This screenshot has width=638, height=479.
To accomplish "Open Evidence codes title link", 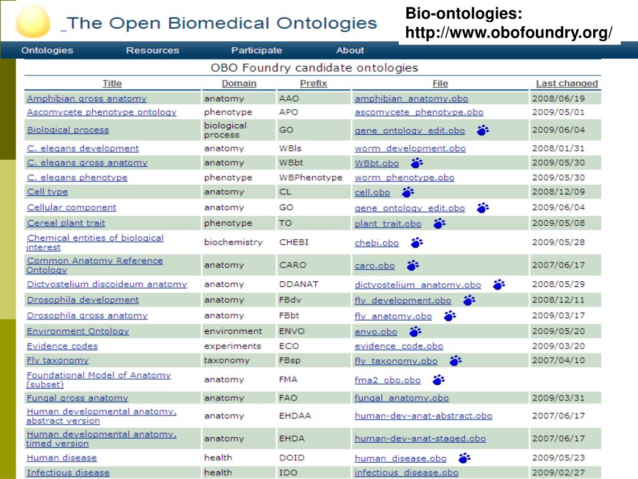I will click(x=62, y=346).
